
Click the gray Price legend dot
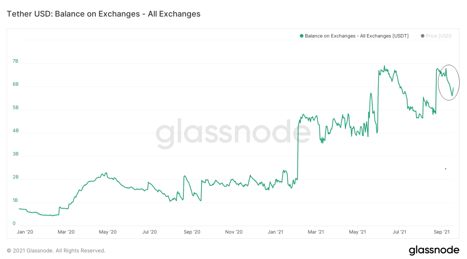(x=422, y=36)
